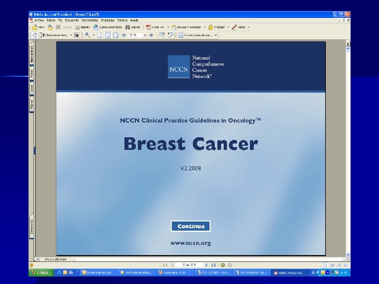Open the instructions dropdown arrow

point(216,35)
